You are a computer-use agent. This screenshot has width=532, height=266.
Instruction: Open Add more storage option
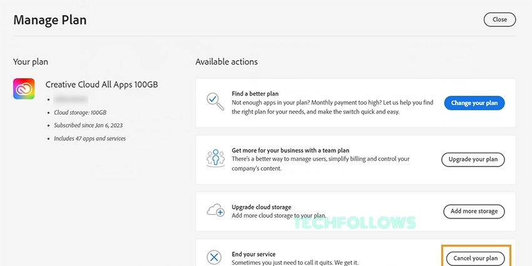tap(474, 212)
